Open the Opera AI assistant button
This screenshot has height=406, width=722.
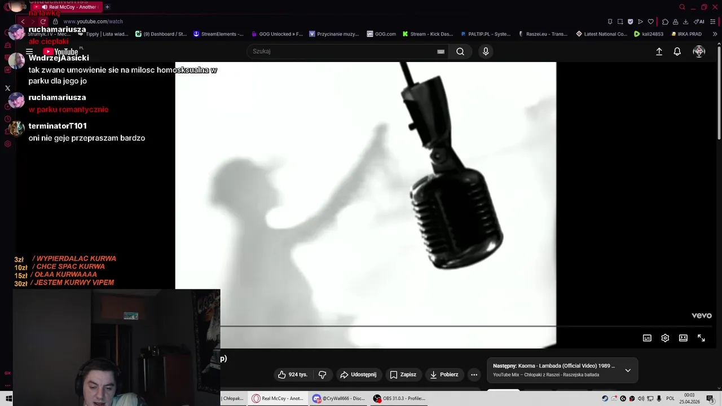[x=699, y=21]
